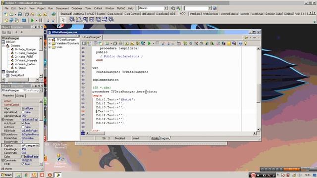Click the Help contents book icon

(x=53, y=14)
